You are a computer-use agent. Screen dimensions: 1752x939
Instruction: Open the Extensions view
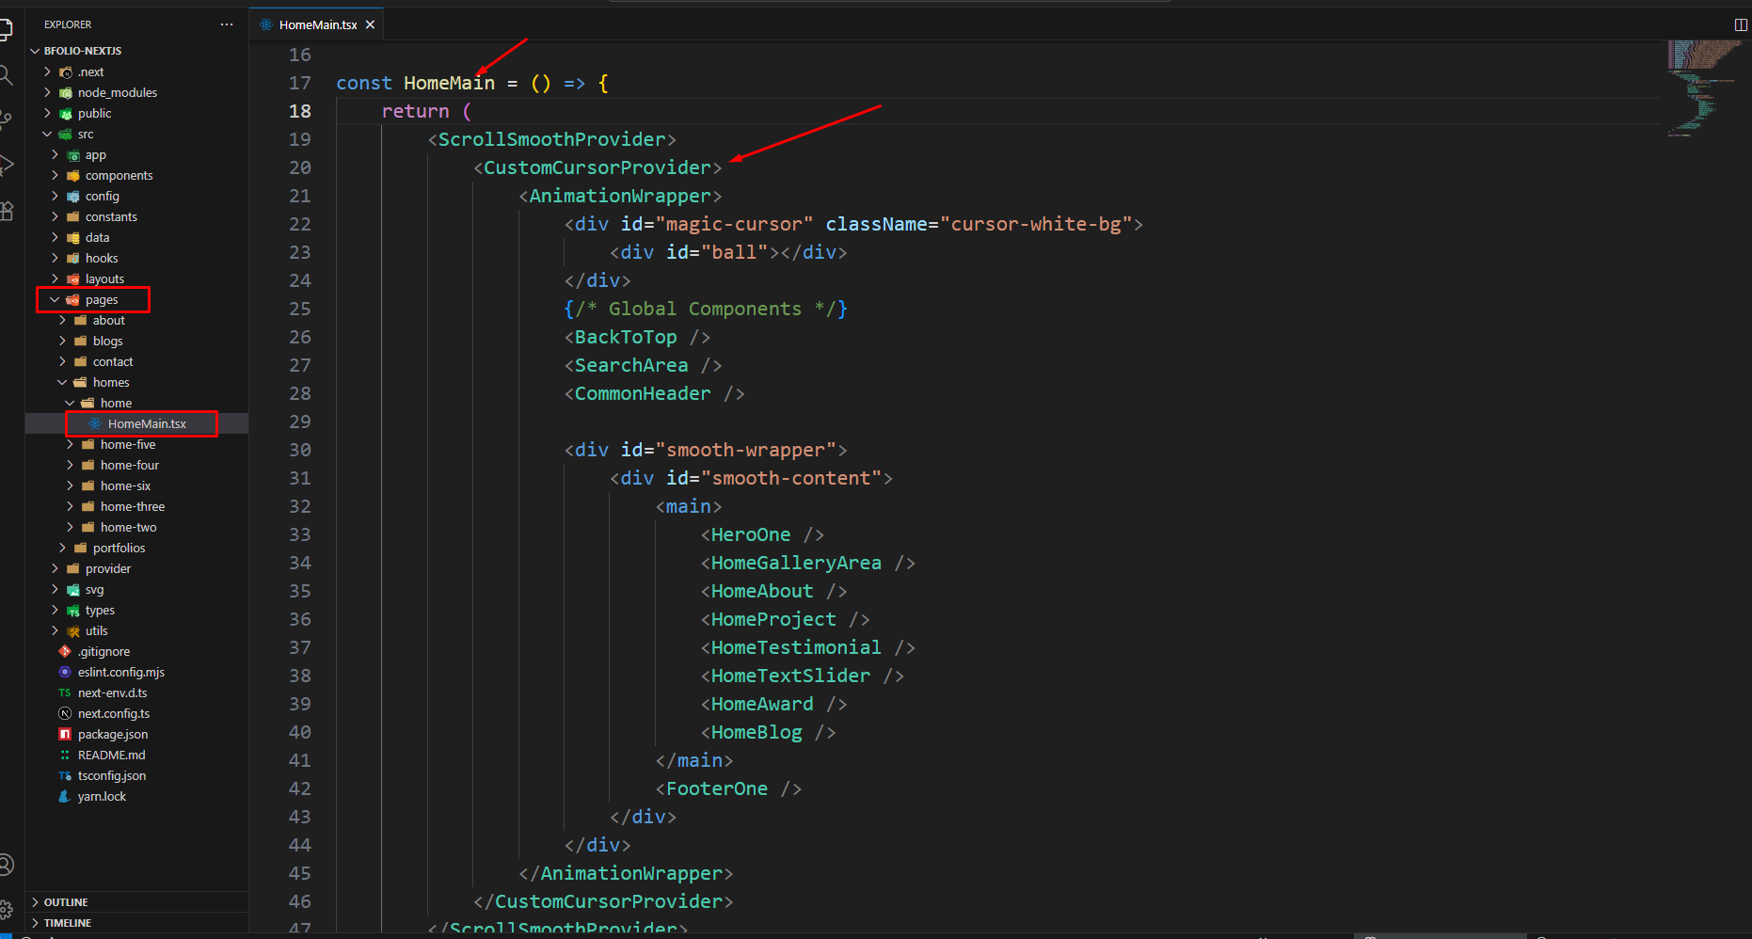(6, 211)
